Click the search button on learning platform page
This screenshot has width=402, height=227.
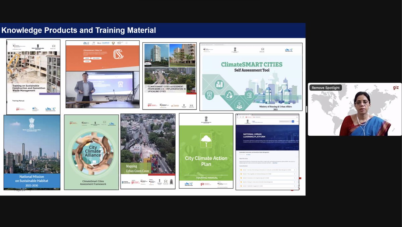293,121
